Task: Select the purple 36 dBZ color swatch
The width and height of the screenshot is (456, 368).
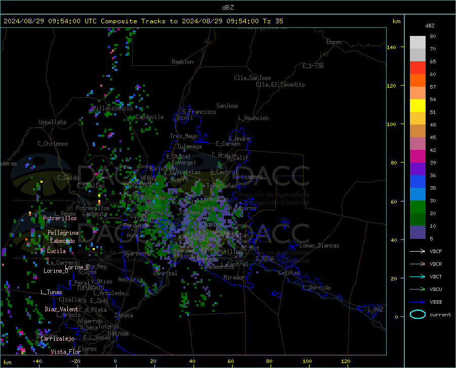Action: 417,169
